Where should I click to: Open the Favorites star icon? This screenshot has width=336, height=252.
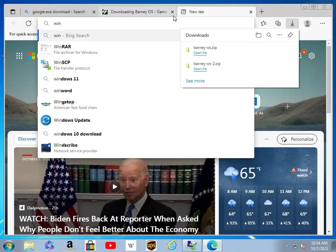(263, 23)
